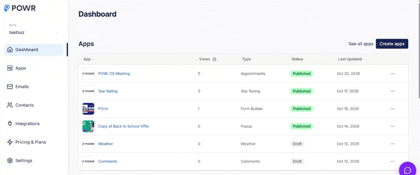
Task: Open three-dot menu for Comments row
Action: pyautogui.click(x=392, y=162)
